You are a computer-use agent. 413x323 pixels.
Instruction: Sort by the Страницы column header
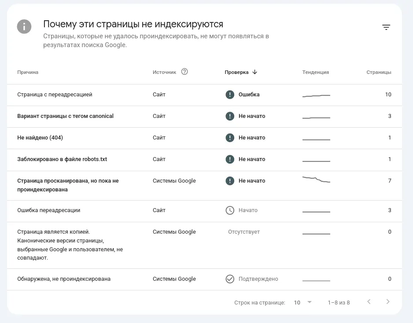pyautogui.click(x=379, y=72)
